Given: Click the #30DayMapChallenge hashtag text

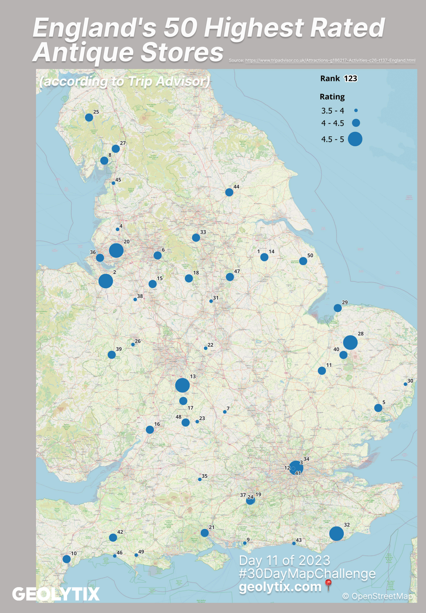Looking at the screenshot, I should (x=307, y=574).
